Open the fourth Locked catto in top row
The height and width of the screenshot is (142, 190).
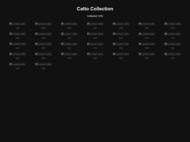point(95,24)
